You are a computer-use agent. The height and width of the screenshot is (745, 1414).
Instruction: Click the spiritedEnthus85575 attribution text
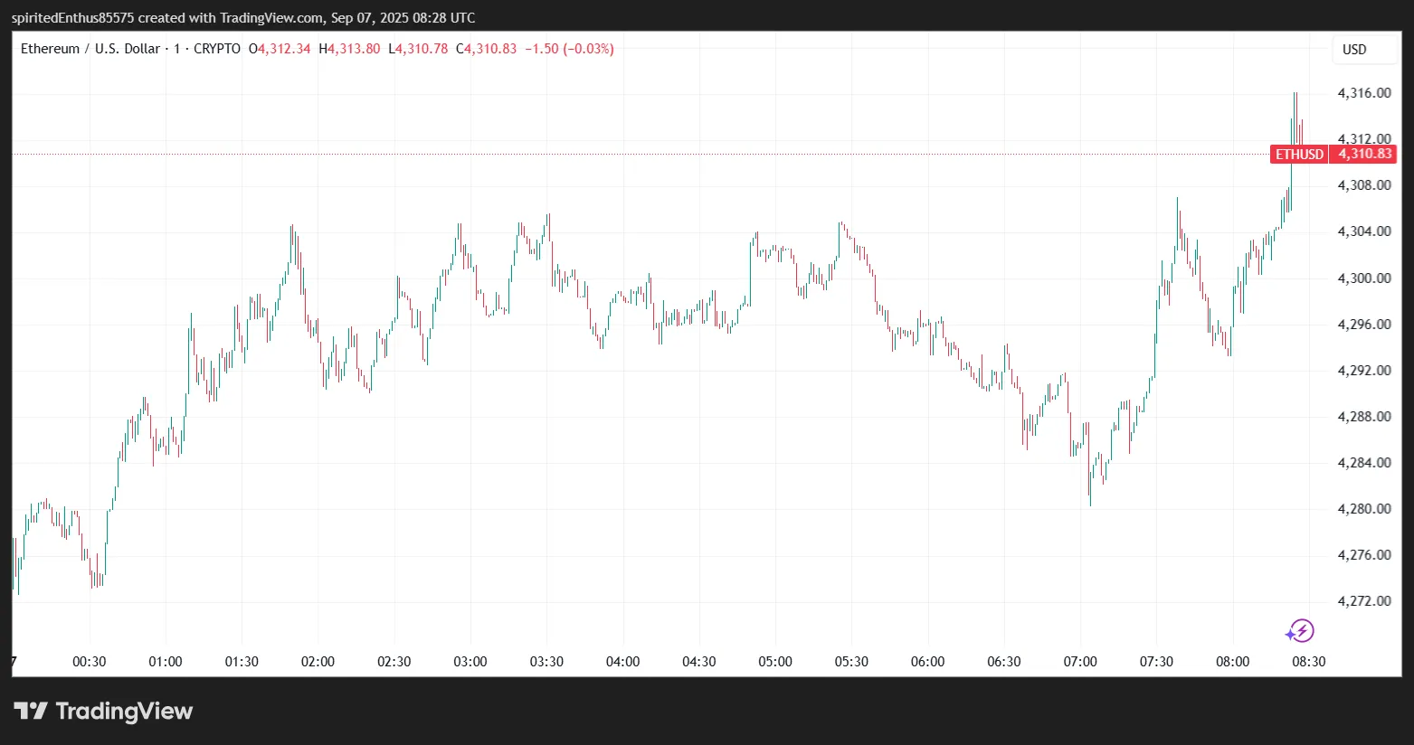72,18
